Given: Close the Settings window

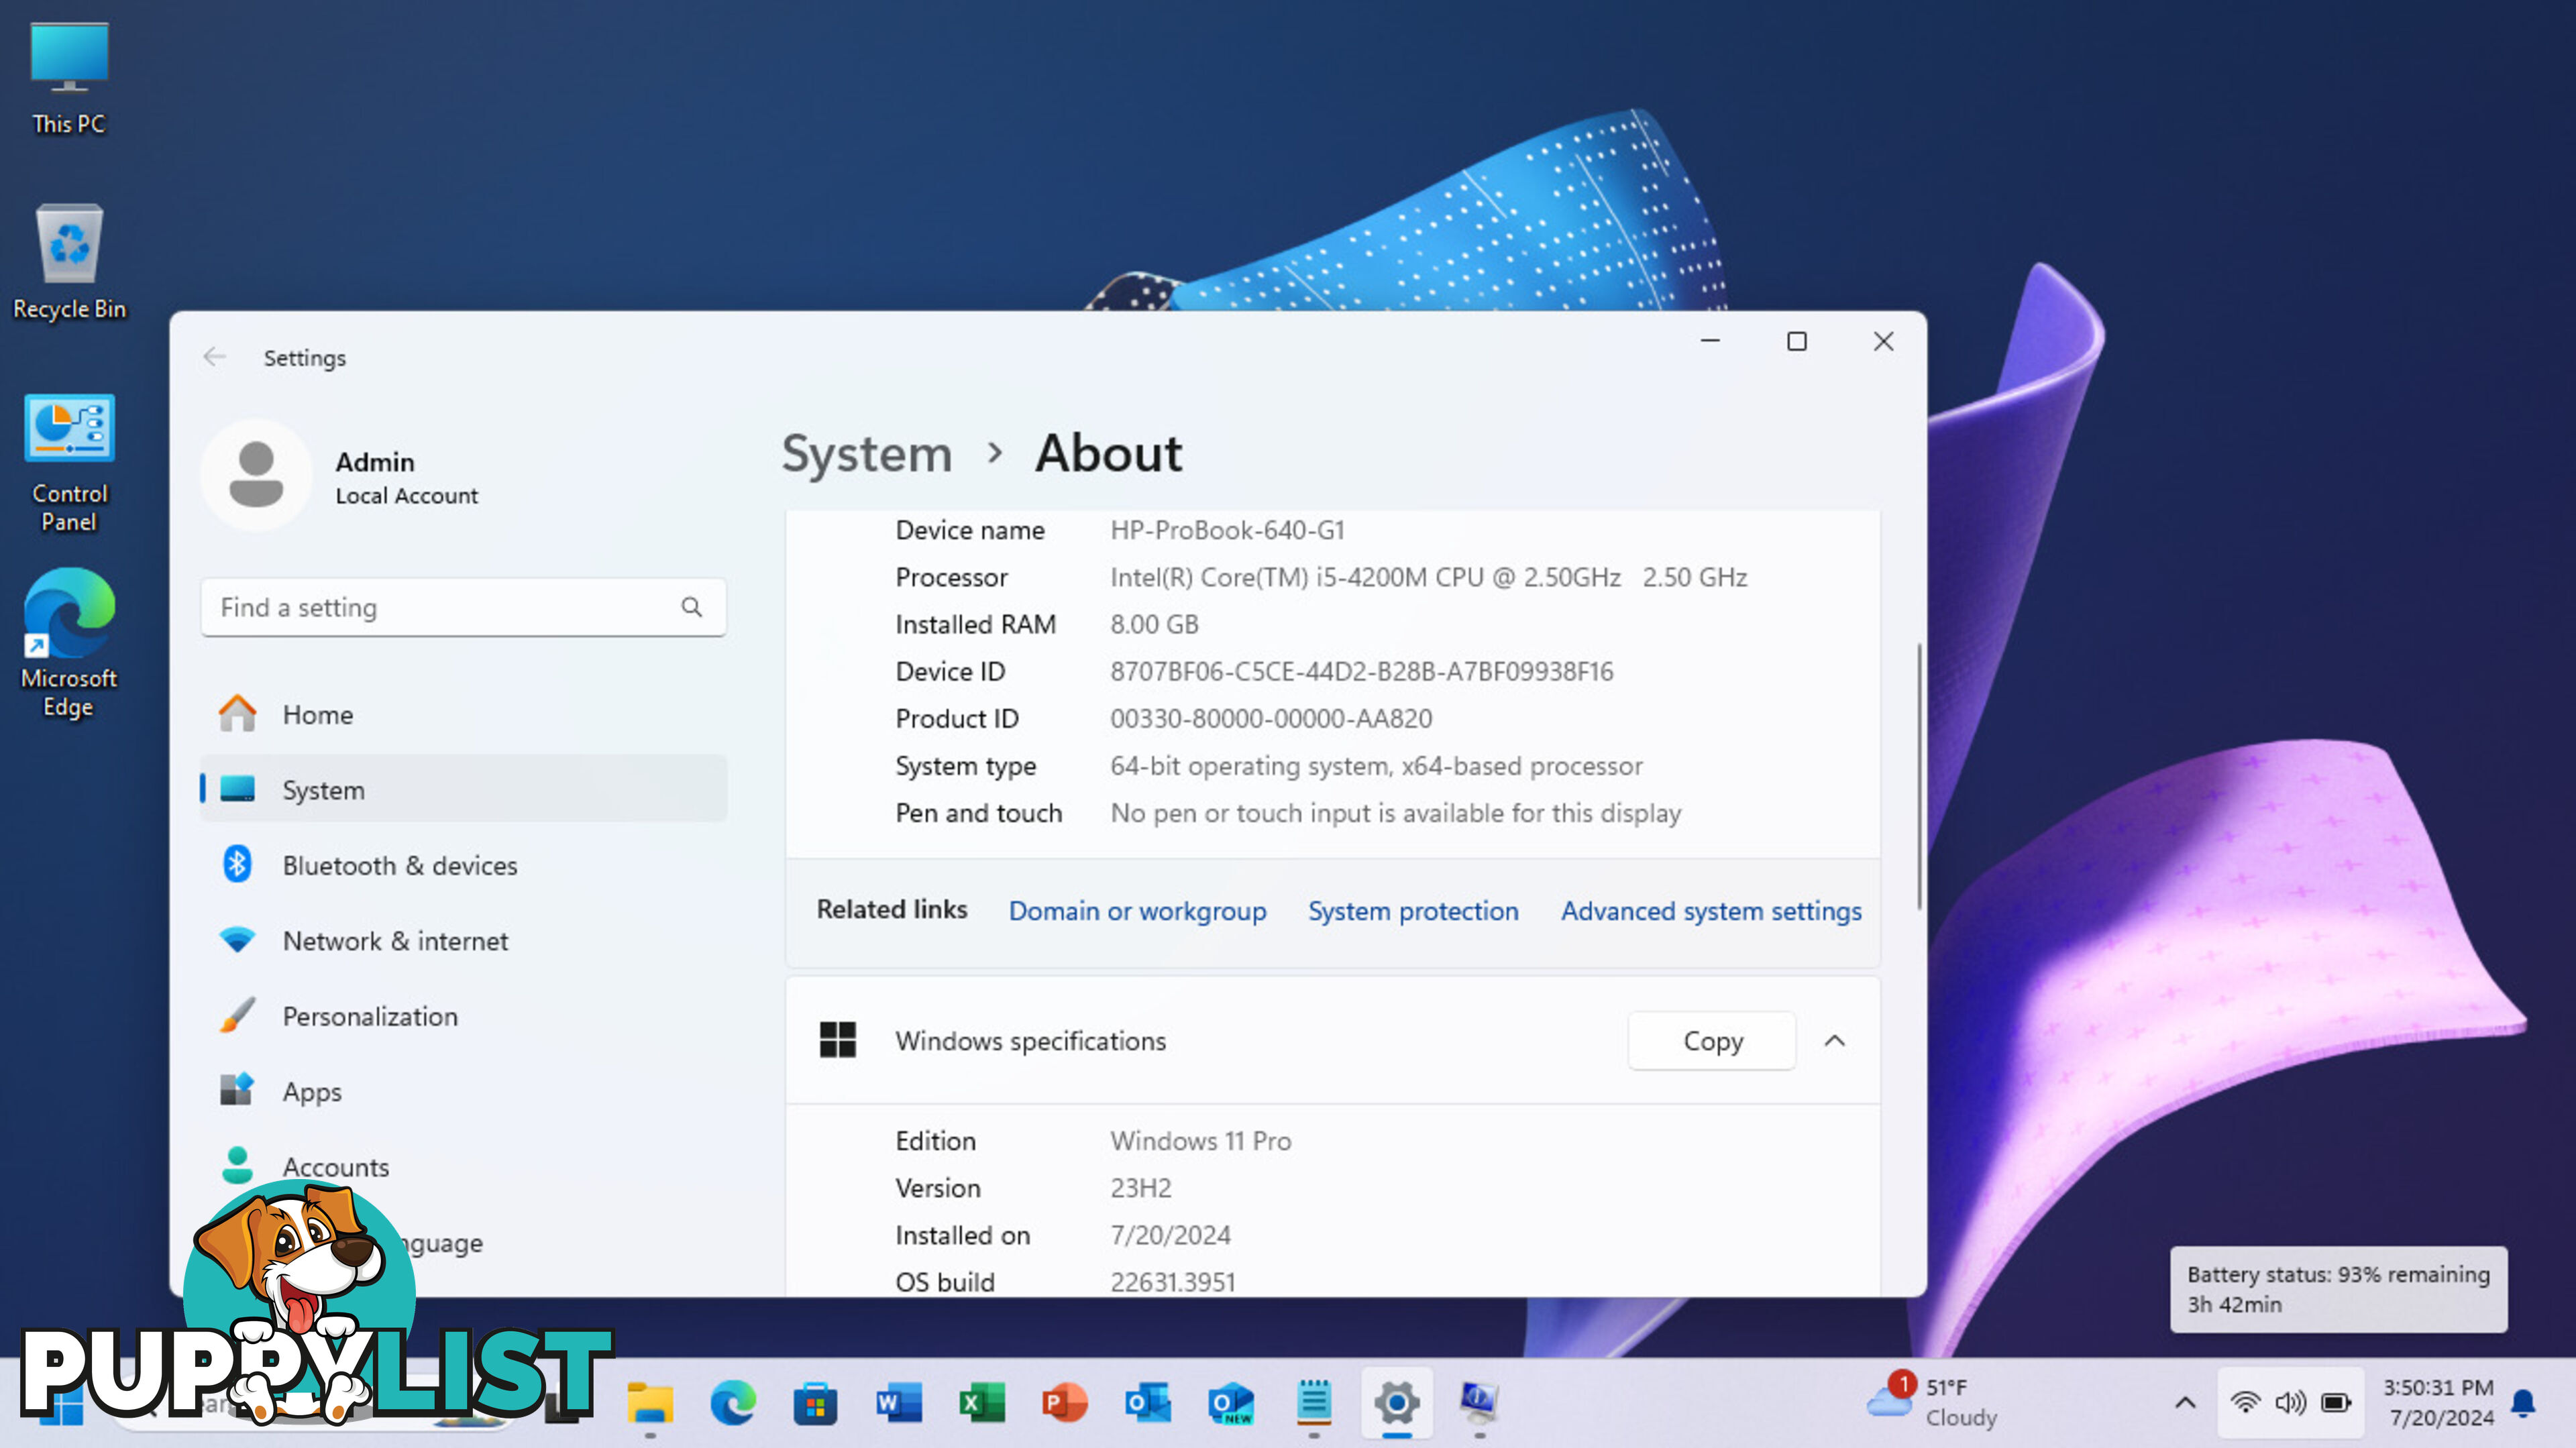Looking at the screenshot, I should coord(1883,341).
